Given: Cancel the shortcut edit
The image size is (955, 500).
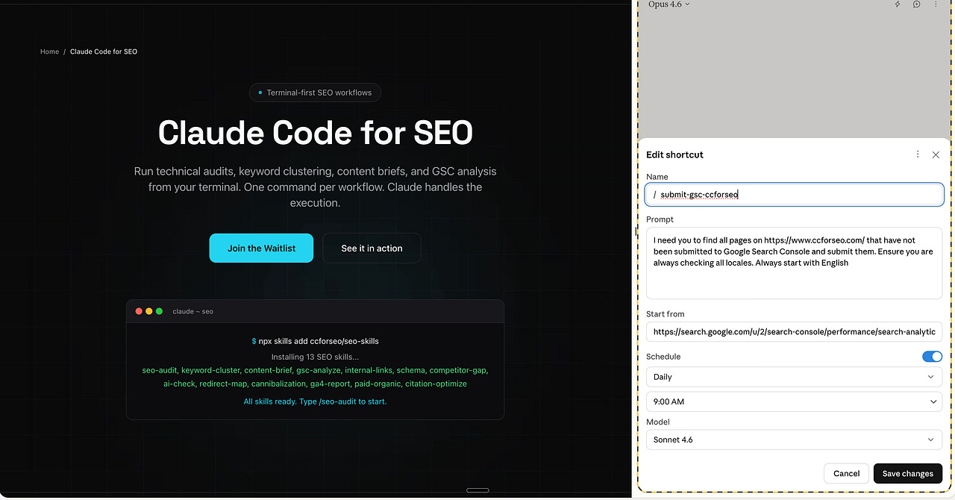Looking at the screenshot, I should click(846, 473).
